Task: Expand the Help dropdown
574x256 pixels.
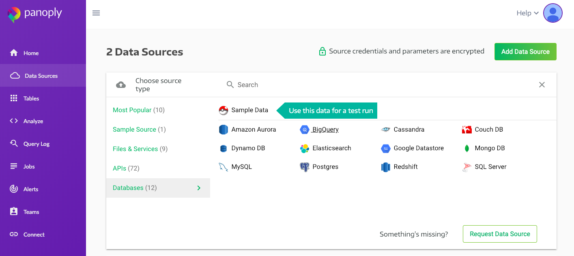Action: pos(527,13)
